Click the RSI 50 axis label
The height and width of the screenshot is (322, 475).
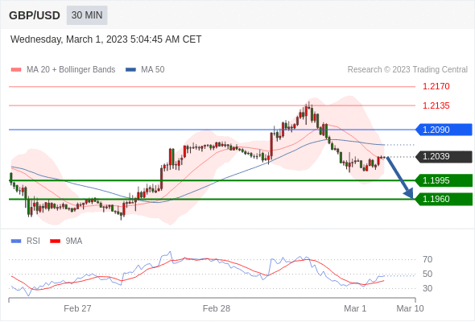427,275
